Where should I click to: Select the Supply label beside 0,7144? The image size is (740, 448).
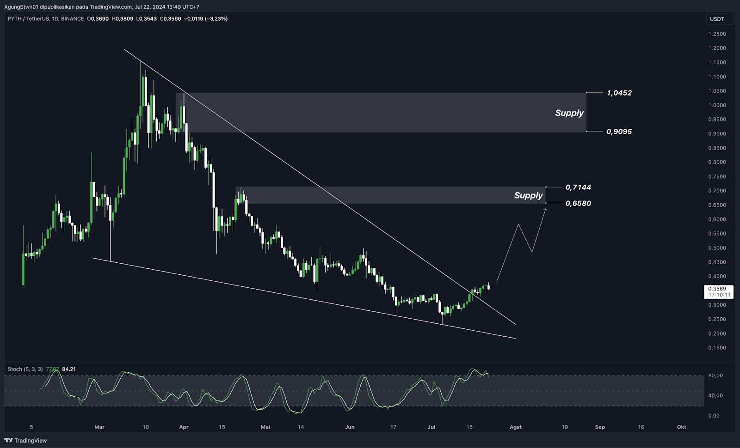click(x=529, y=195)
